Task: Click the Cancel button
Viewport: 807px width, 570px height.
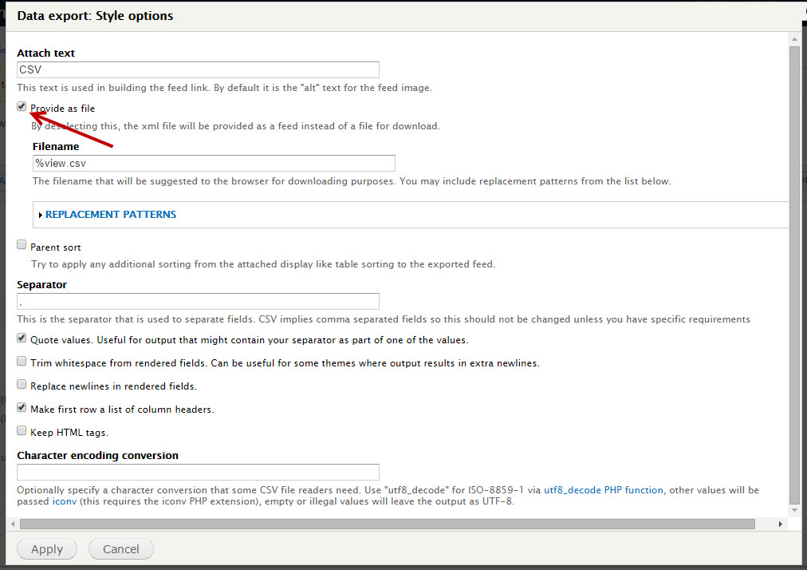Action: (121, 549)
